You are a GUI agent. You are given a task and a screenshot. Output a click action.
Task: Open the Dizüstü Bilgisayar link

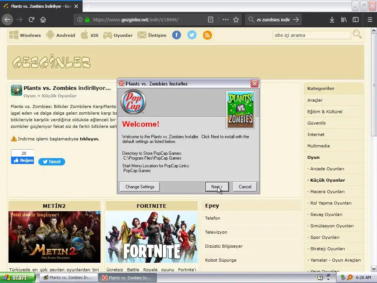[x=224, y=246]
